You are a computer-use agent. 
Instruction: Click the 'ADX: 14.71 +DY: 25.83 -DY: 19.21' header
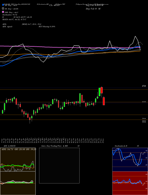click(x=18, y=149)
